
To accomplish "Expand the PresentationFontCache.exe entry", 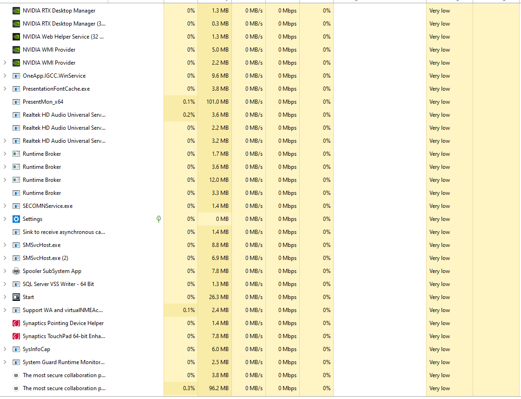I will coord(5,89).
